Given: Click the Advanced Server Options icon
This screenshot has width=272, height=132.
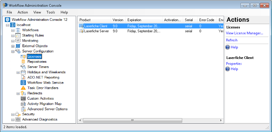Looking at the screenshot, I should coord(23,109).
